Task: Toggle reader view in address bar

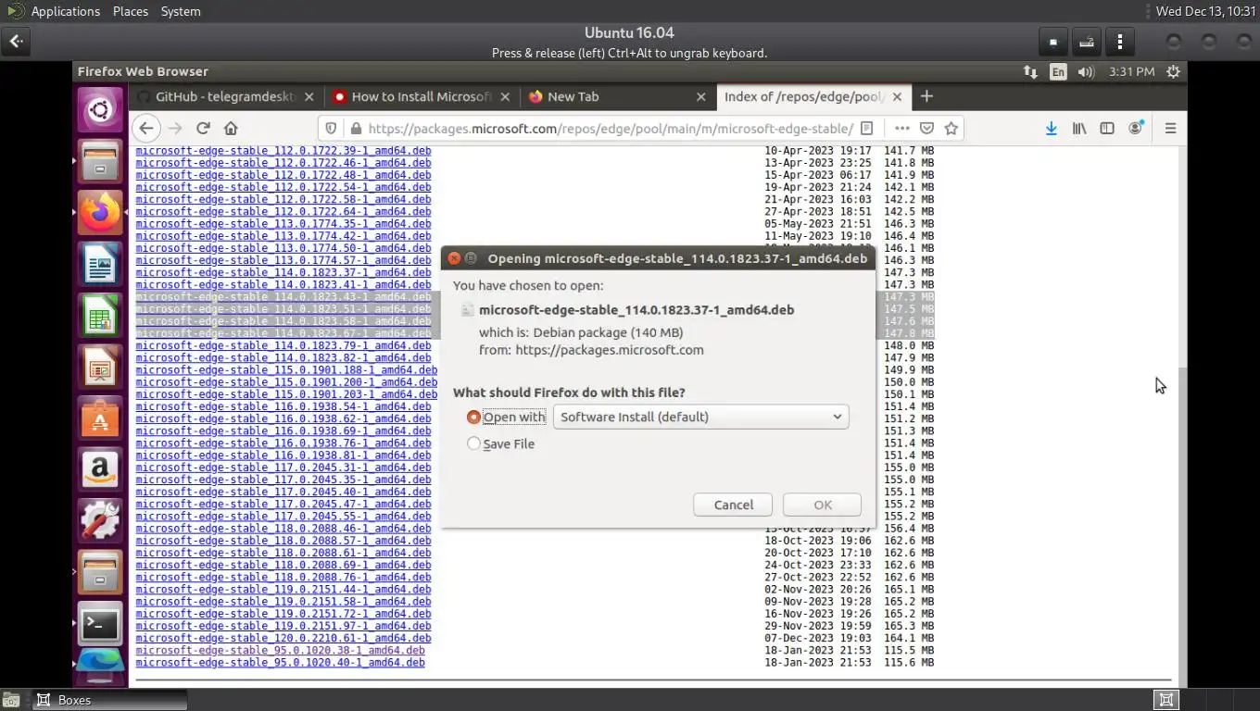Action: [x=867, y=129]
